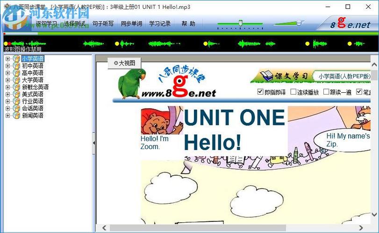Open the 同步单词 menu
Screen dimensions: 379x233
pos(131,24)
